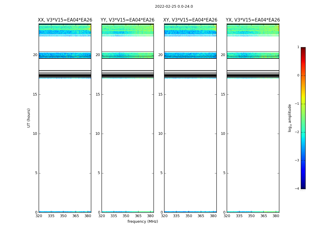Click the '320' frequency tick under YY panel
Viewport: 310px width, 236px height.
102,216
